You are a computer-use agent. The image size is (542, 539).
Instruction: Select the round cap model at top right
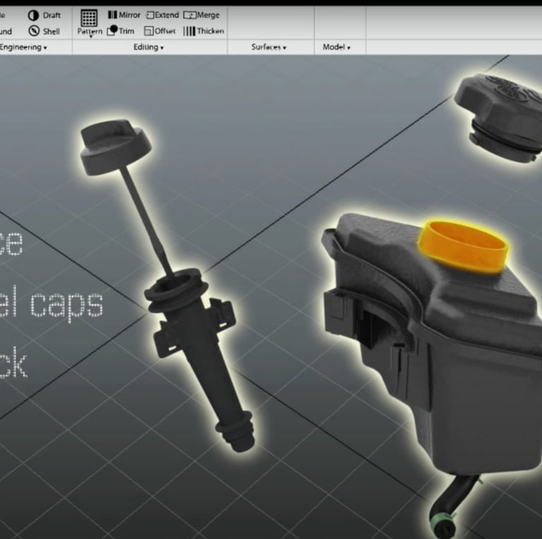(x=498, y=118)
